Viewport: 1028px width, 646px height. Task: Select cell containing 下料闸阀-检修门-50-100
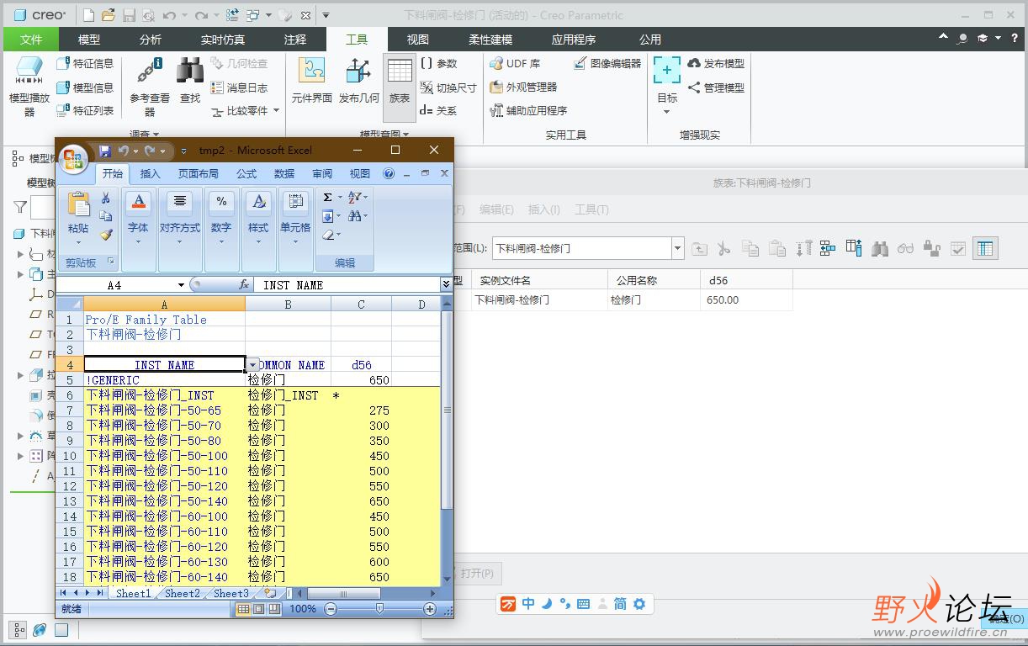[x=164, y=455]
